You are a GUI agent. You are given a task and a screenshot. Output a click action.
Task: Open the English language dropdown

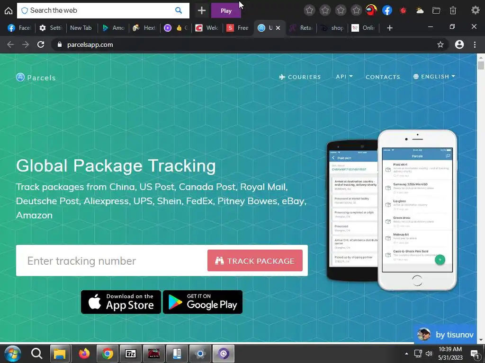[434, 77]
